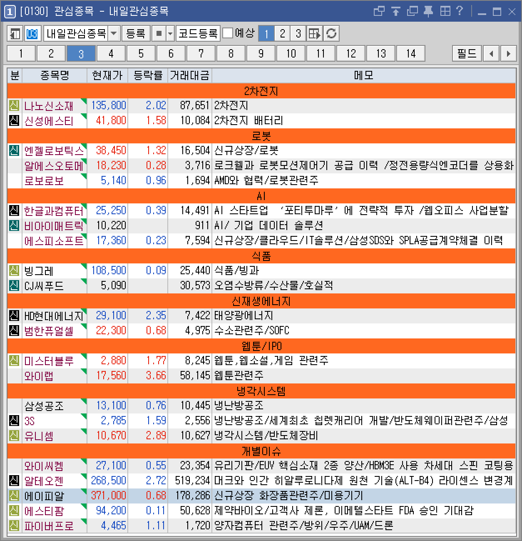Screen dimensions: 522x541
Task: Click the green badge beside 파이버프로
Action: [14, 526]
